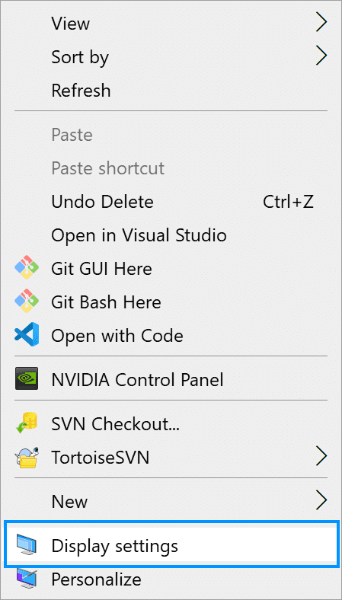Click the SVN Checkout coin-stack icon
The height and width of the screenshot is (600, 342).
click(x=27, y=423)
